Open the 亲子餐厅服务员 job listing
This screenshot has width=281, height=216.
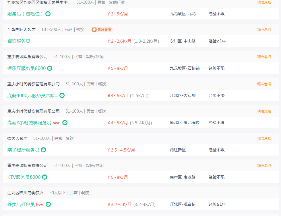click(23, 150)
